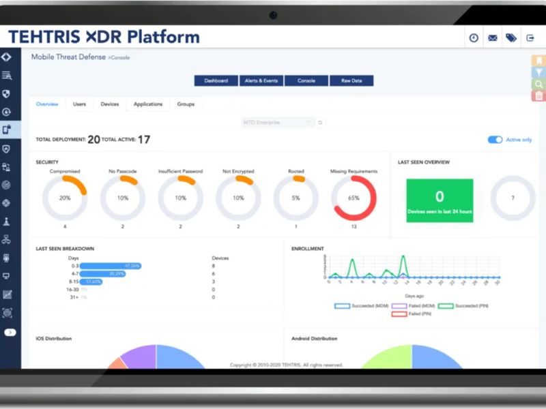Click the Rooted 5% donut chart
The image size is (546, 409).
click(296, 198)
